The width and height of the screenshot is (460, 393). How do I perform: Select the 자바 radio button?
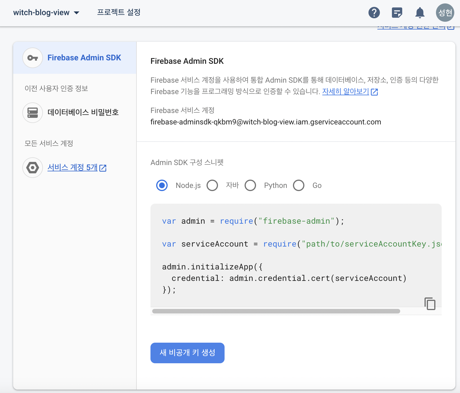(x=212, y=185)
